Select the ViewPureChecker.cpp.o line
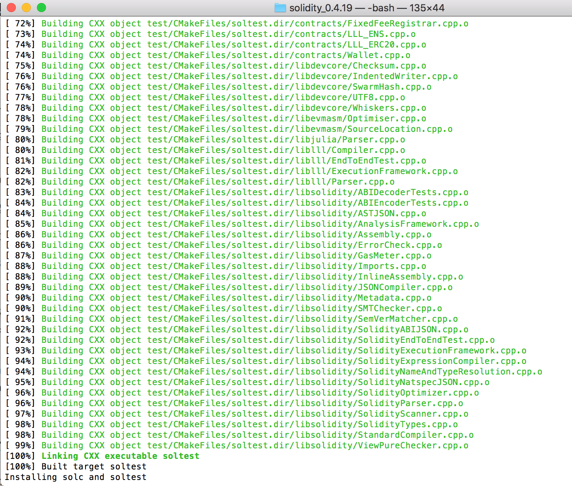Viewport: 572px width, 486px height. click(x=237, y=445)
